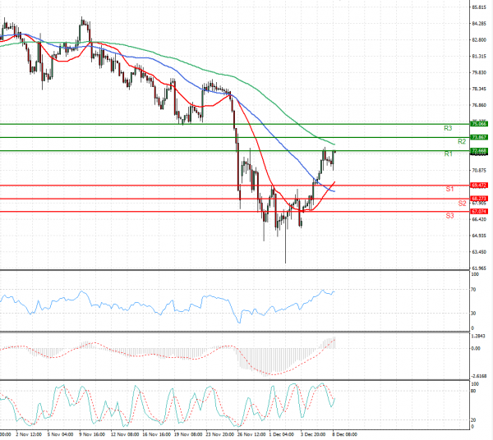Click the MACD 1.2843 scale value

click(x=478, y=336)
